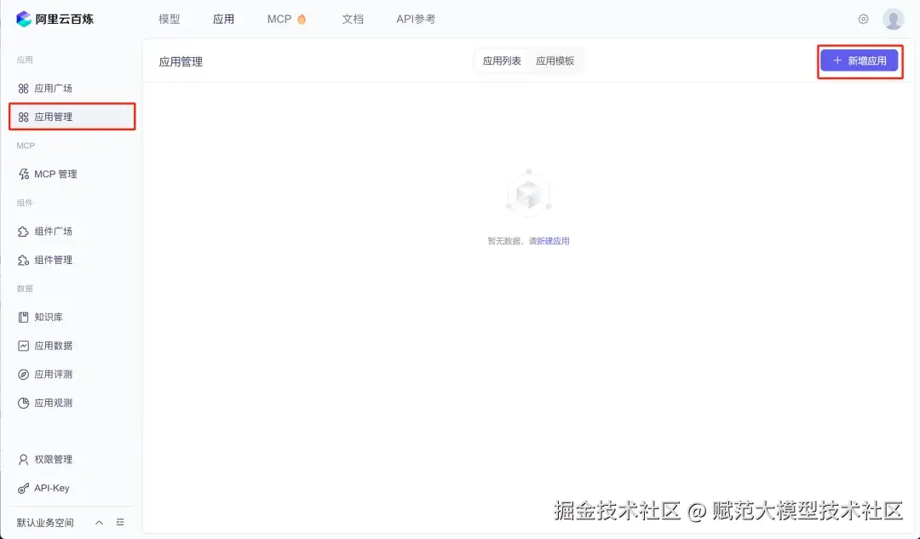The width and height of the screenshot is (920, 539).
Task: Switch to the 应用模板 tab
Action: pos(555,60)
